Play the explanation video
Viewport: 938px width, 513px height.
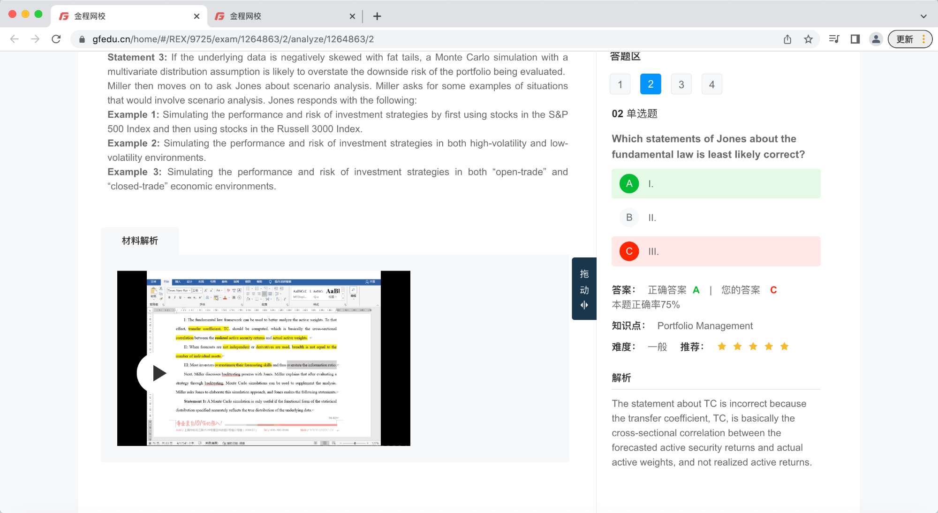coord(159,373)
